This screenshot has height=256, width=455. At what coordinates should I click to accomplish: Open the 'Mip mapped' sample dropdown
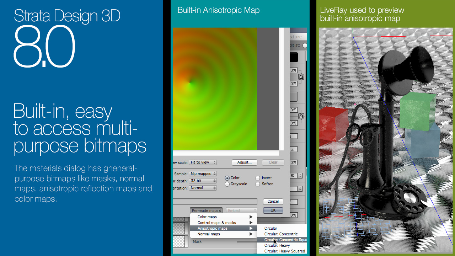click(203, 174)
